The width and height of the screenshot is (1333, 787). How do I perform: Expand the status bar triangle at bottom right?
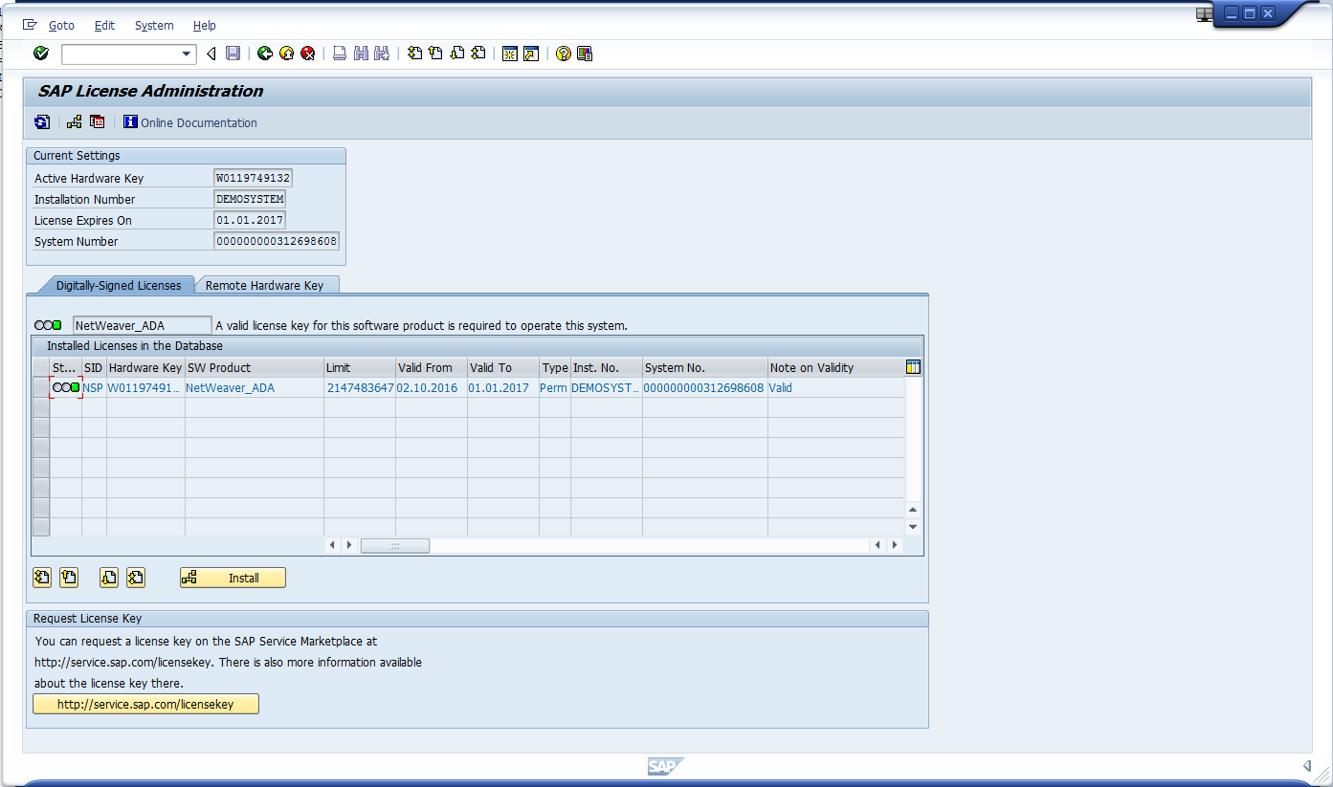tap(1307, 766)
